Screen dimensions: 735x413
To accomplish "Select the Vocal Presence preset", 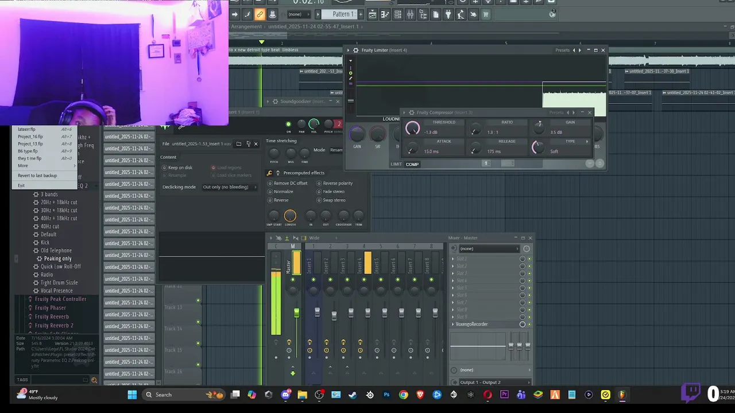I will coord(57,291).
